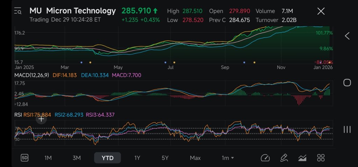
Task: Click the RSI2:68.293 reading
Action: [x=69, y=114]
